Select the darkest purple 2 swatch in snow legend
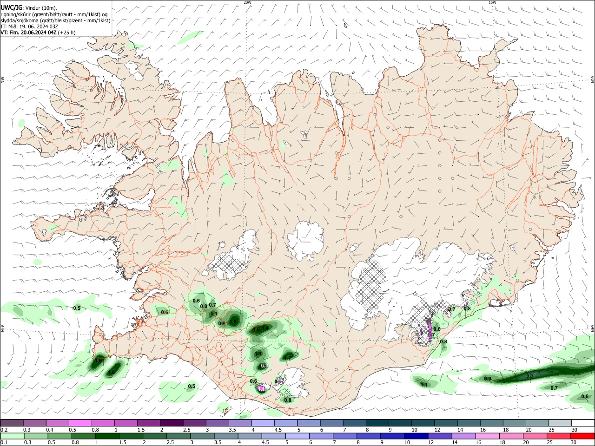595x446 pixels. [171, 423]
